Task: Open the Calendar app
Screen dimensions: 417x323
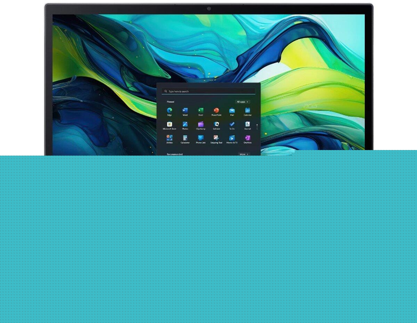Action: pyautogui.click(x=247, y=111)
